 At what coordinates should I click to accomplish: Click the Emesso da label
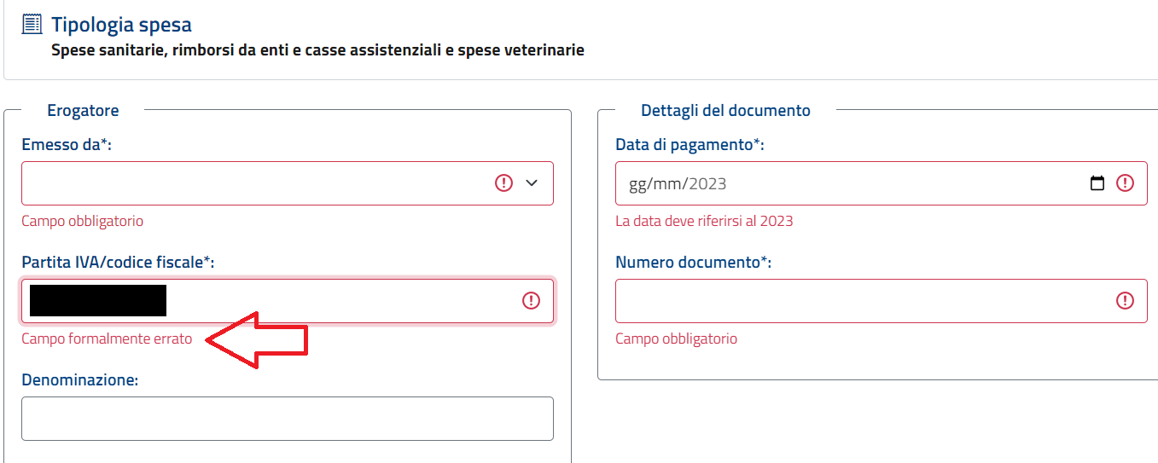pyautogui.click(x=67, y=145)
